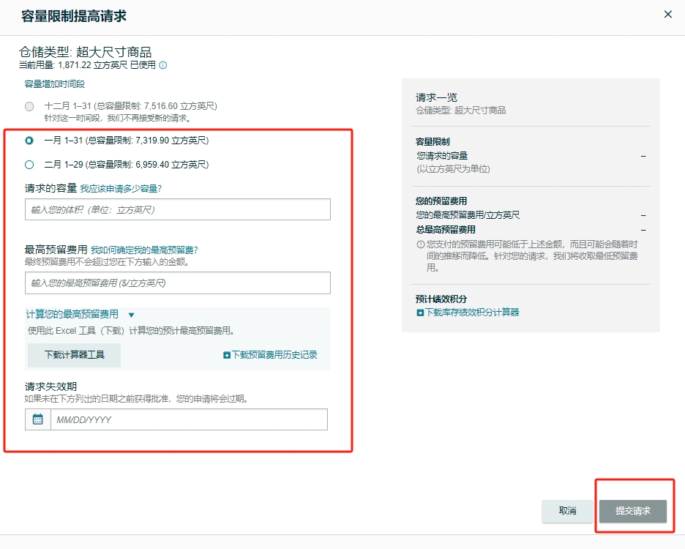Click the 请求的容量 volume input field

click(x=176, y=209)
